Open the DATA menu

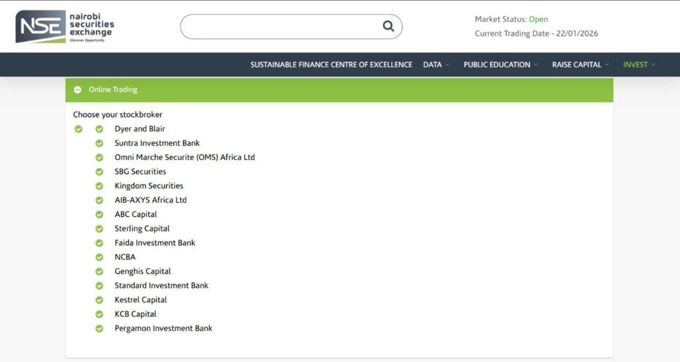(432, 64)
